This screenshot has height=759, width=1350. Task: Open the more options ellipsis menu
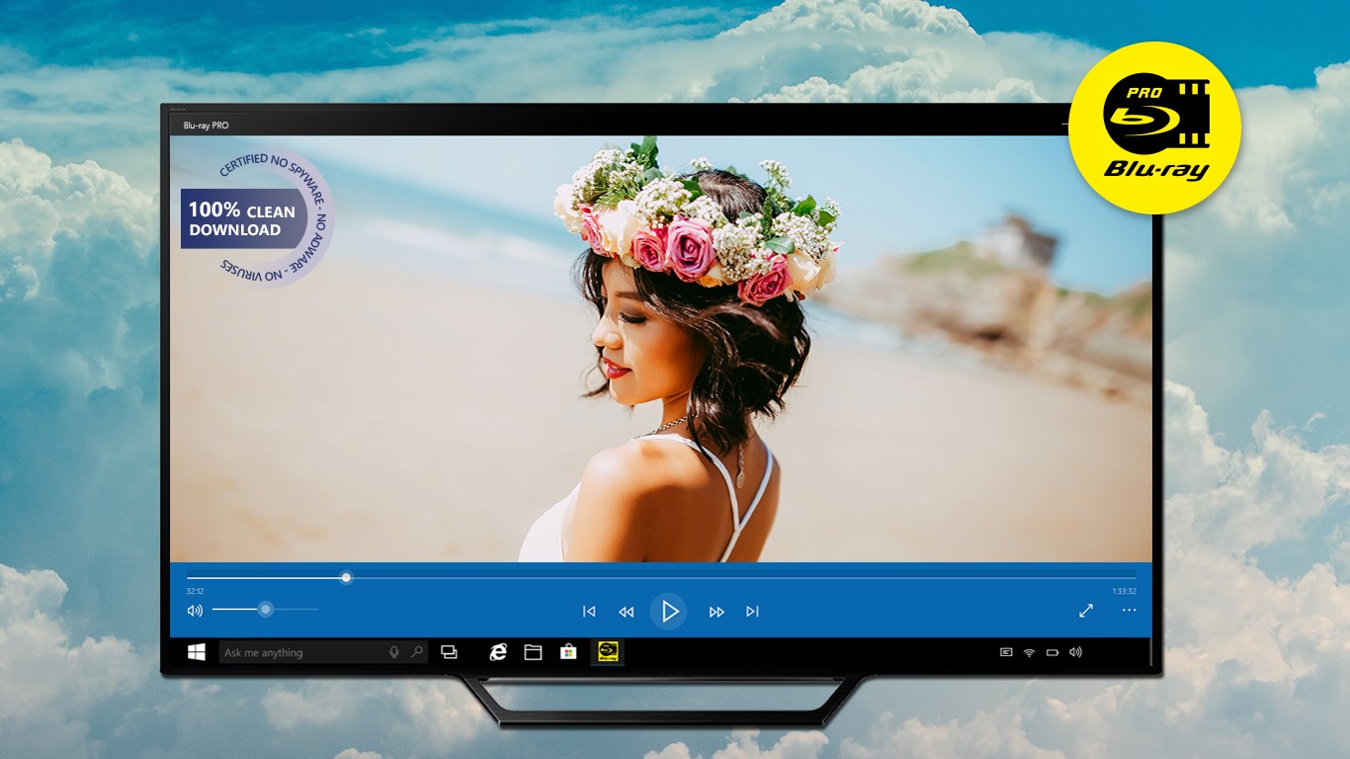[x=1128, y=611]
